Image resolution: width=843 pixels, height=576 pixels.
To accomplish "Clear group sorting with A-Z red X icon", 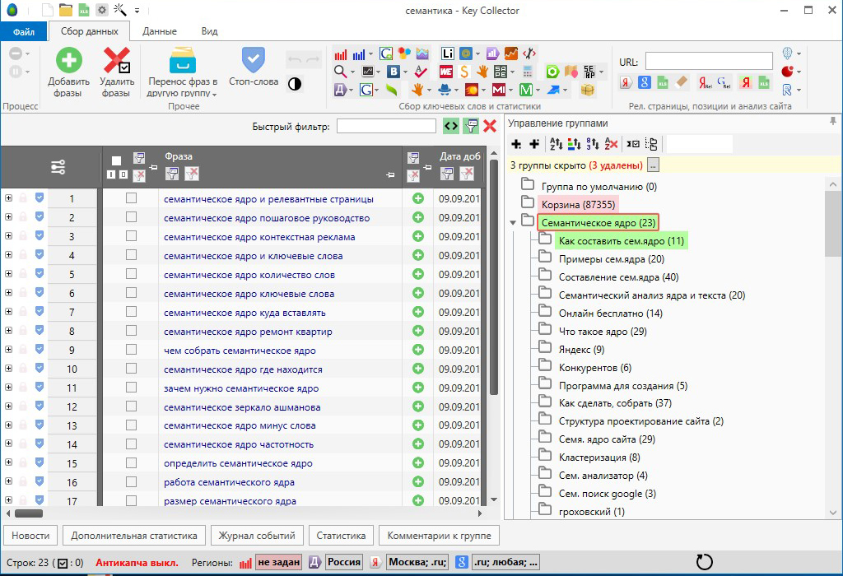I will point(611,144).
